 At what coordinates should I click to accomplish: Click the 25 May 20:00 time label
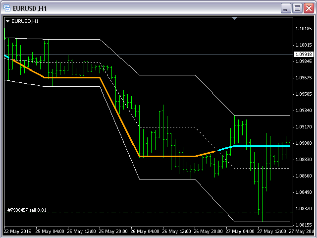pos(113,232)
